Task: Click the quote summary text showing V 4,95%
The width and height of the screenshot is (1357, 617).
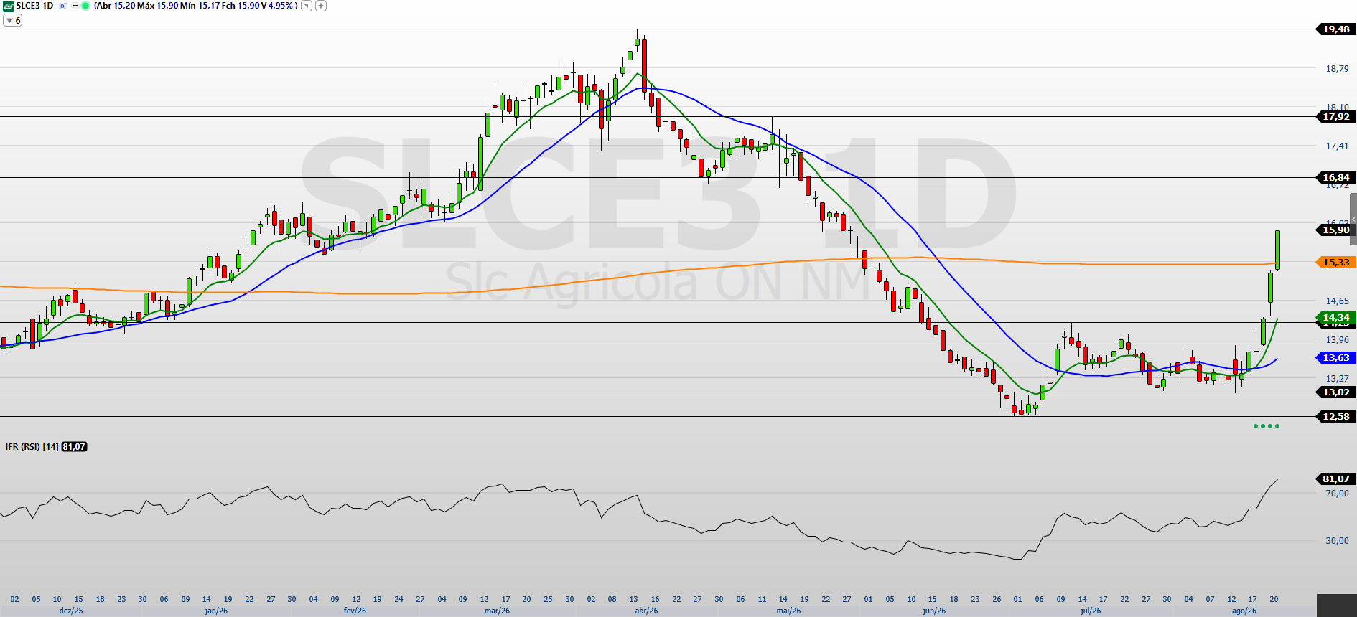Action: point(195,6)
